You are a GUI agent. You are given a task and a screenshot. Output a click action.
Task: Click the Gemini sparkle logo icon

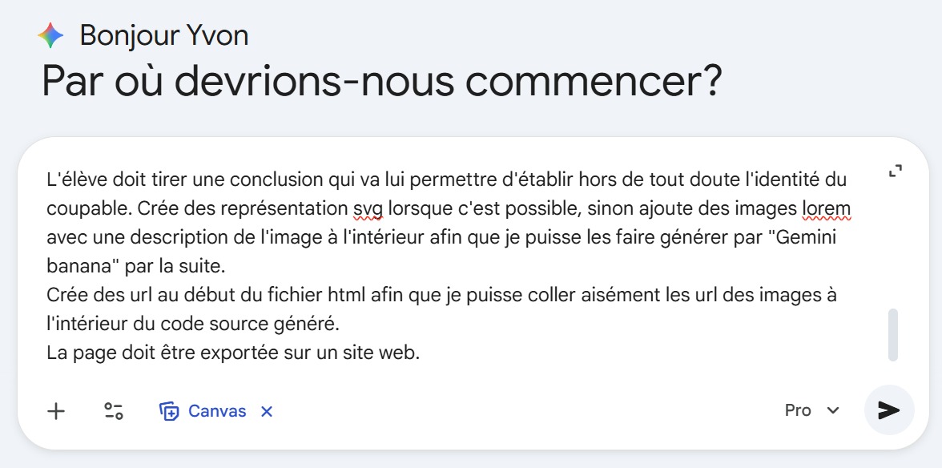coord(50,34)
